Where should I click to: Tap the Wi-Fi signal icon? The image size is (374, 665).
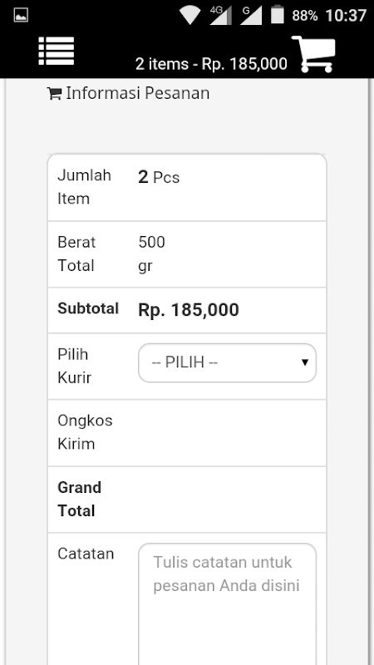point(189,15)
